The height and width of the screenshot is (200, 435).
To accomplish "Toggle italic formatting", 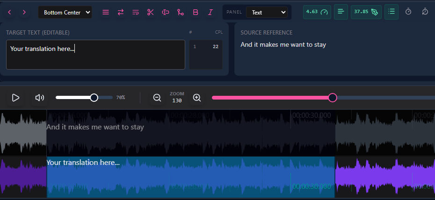I will click(210, 12).
